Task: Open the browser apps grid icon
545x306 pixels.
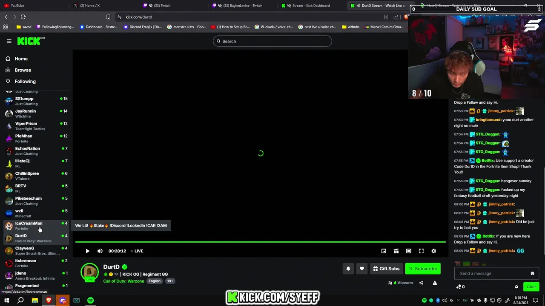Action: pyautogui.click(x=6, y=27)
